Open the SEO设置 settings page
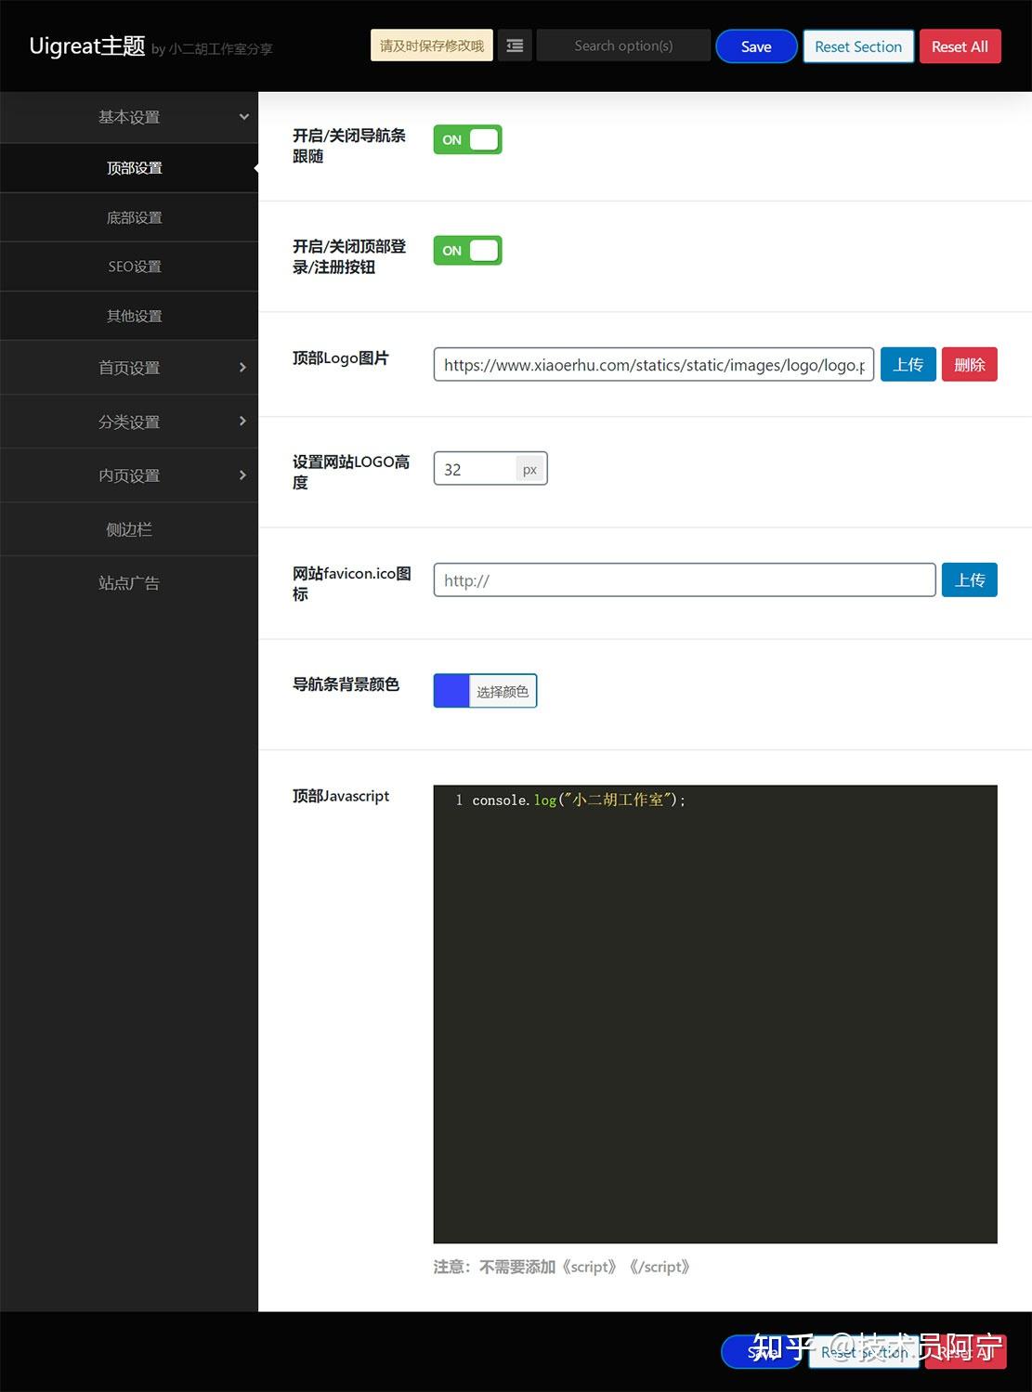The height and width of the screenshot is (1392, 1032). pos(133,267)
